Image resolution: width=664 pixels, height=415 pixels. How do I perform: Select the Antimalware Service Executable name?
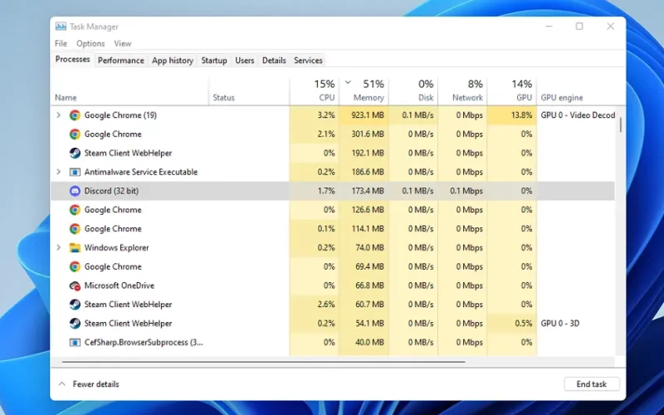tap(141, 172)
